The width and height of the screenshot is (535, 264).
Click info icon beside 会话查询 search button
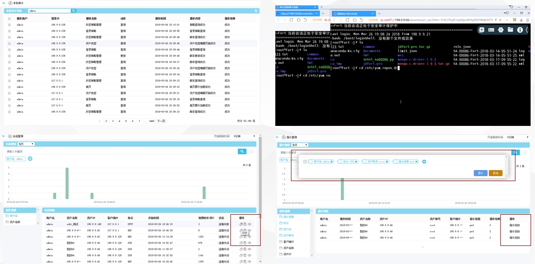[x=251, y=152]
